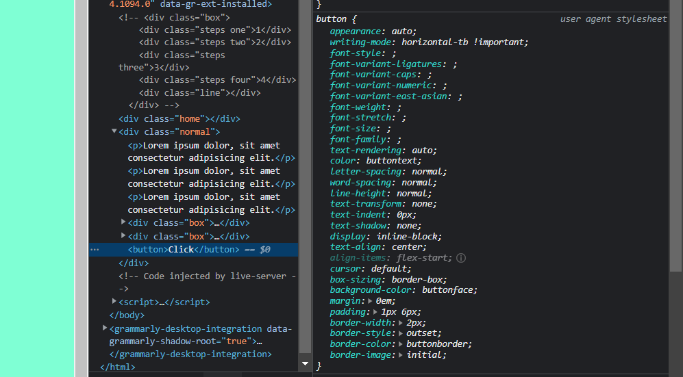This screenshot has height=377, width=683.
Task: Click the div class steps two comment line
Action: click(x=215, y=42)
